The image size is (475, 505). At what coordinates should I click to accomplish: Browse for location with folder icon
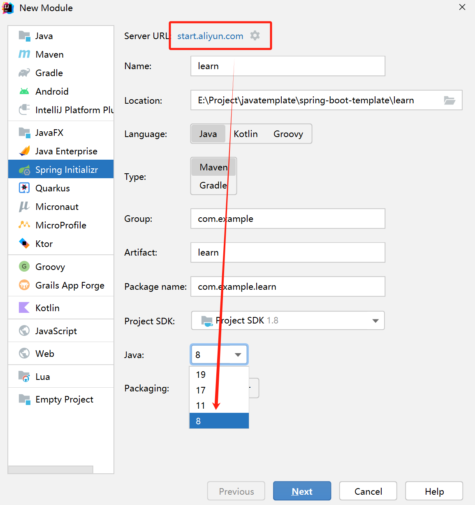(450, 100)
